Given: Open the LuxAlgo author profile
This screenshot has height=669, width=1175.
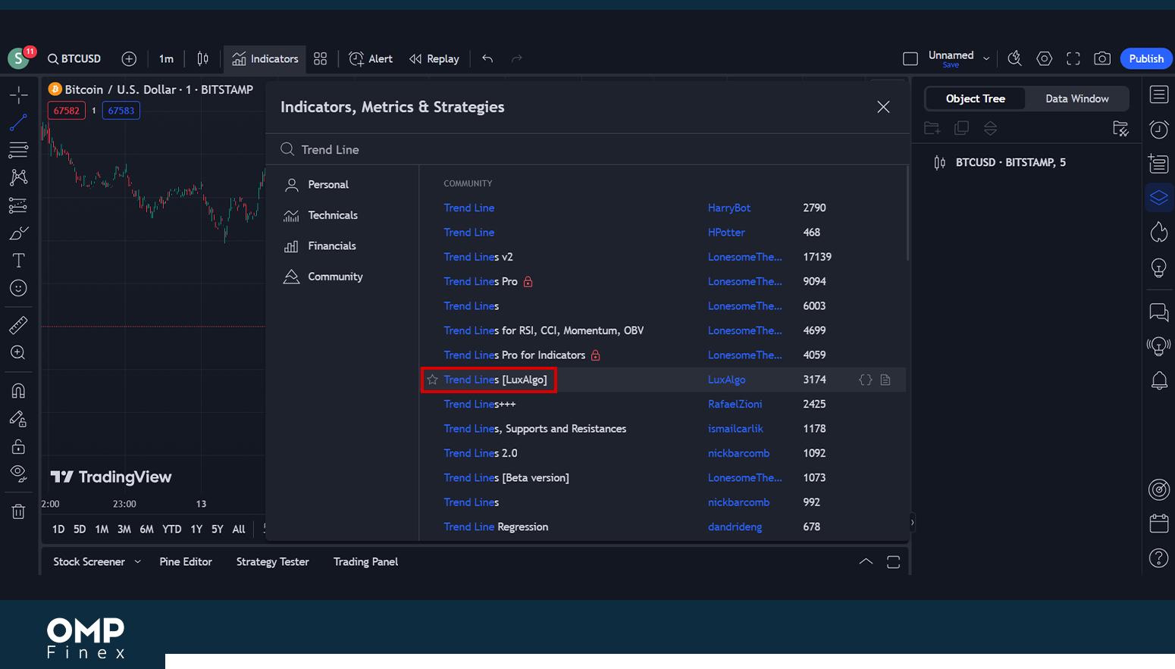Looking at the screenshot, I should 726,380.
